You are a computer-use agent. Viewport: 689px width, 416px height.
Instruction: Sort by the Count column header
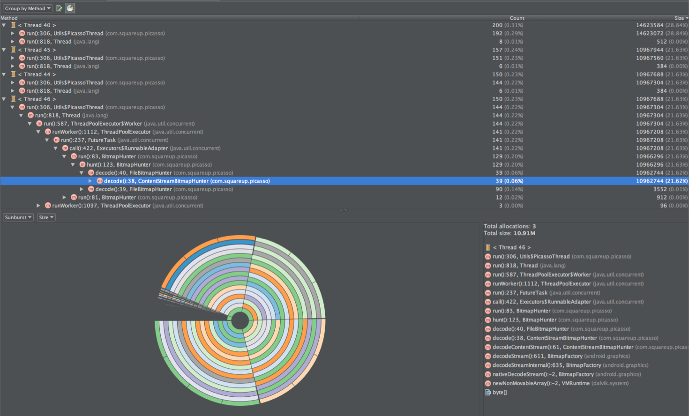(517, 18)
